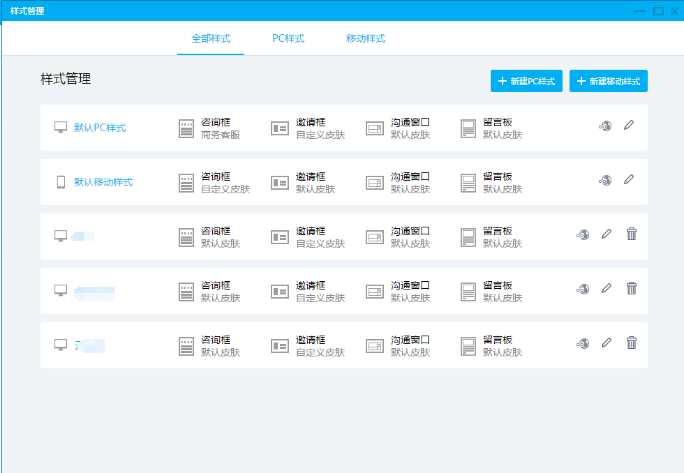Viewport: 684px width, 473px height.
Task: Select the 全部样式 tab
Action: tap(211, 38)
